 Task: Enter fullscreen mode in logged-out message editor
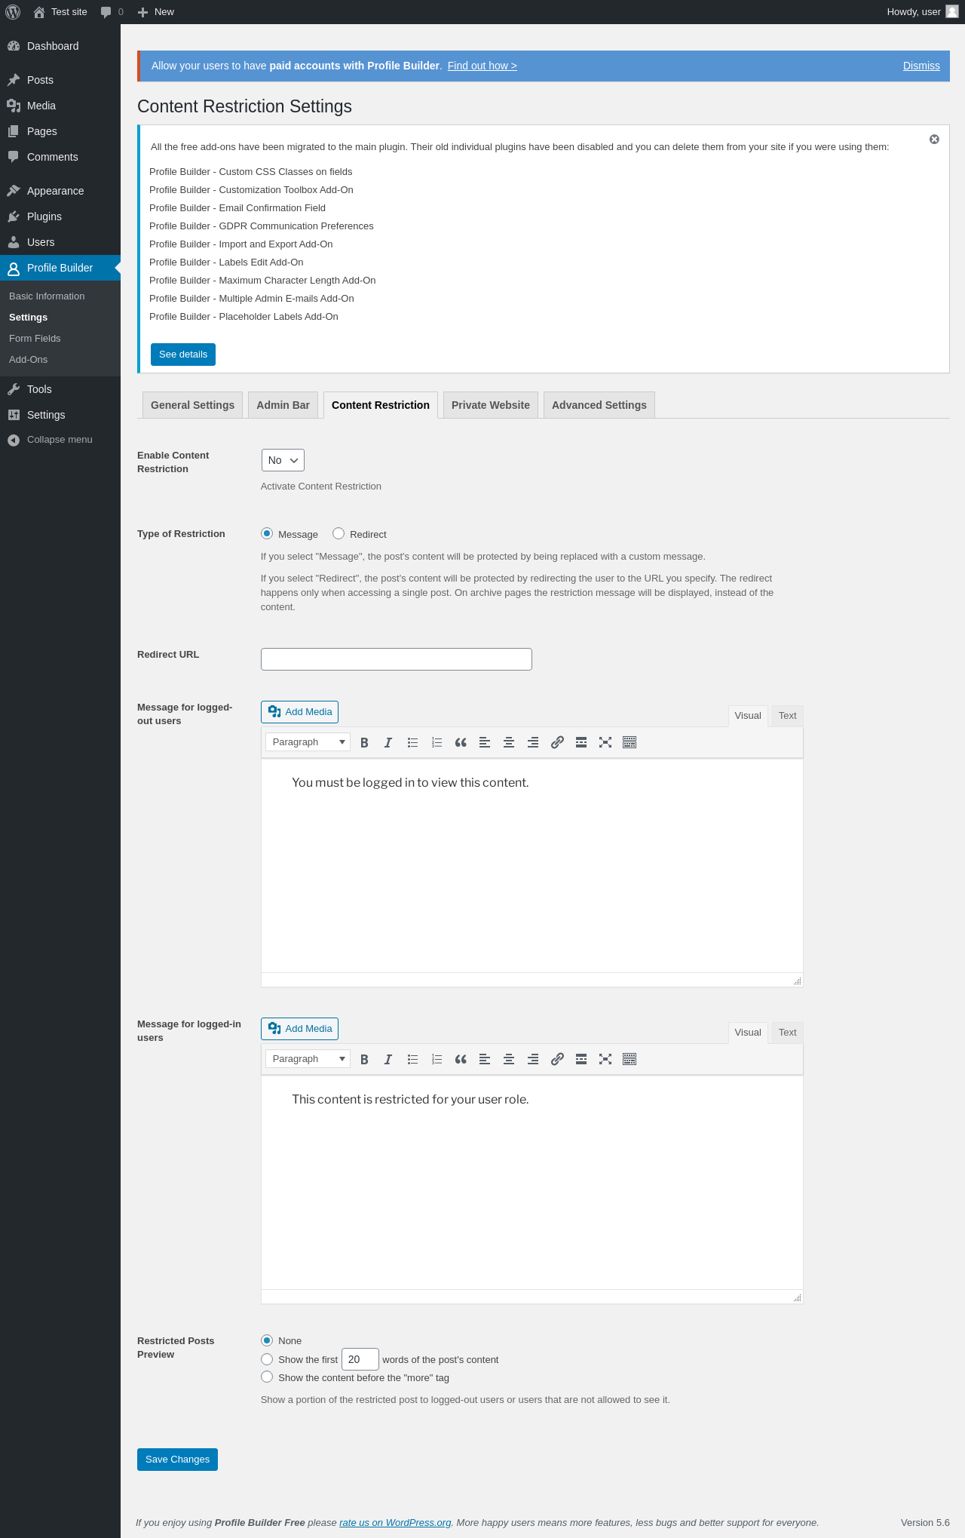605,742
